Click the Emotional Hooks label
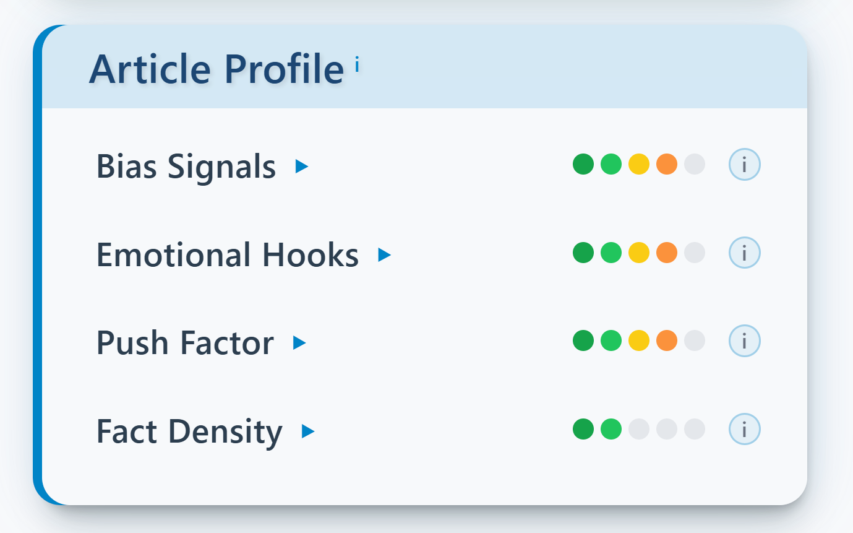The height and width of the screenshot is (533, 853). pyautogui.click(x=227, y=254)
